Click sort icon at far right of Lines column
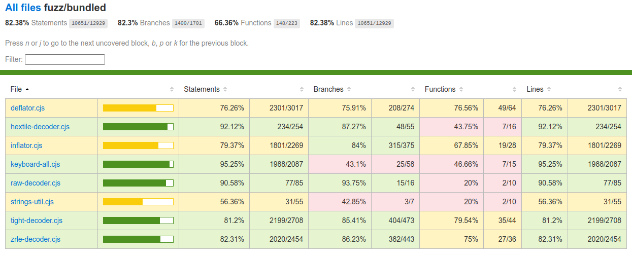 620,89
